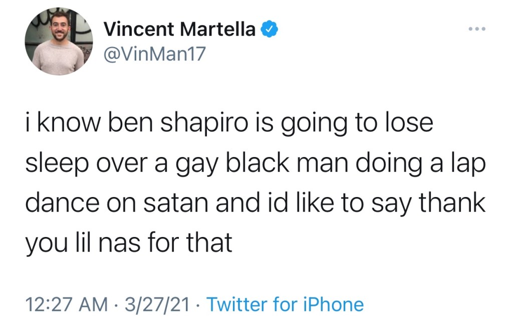The height and width of the screenshot is (326, 513).
Task: Open Vincent Martella's profile picture
Action: (58, 42)
